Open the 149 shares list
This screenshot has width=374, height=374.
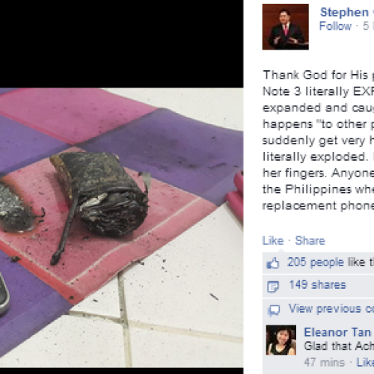[x=318, y=285]
